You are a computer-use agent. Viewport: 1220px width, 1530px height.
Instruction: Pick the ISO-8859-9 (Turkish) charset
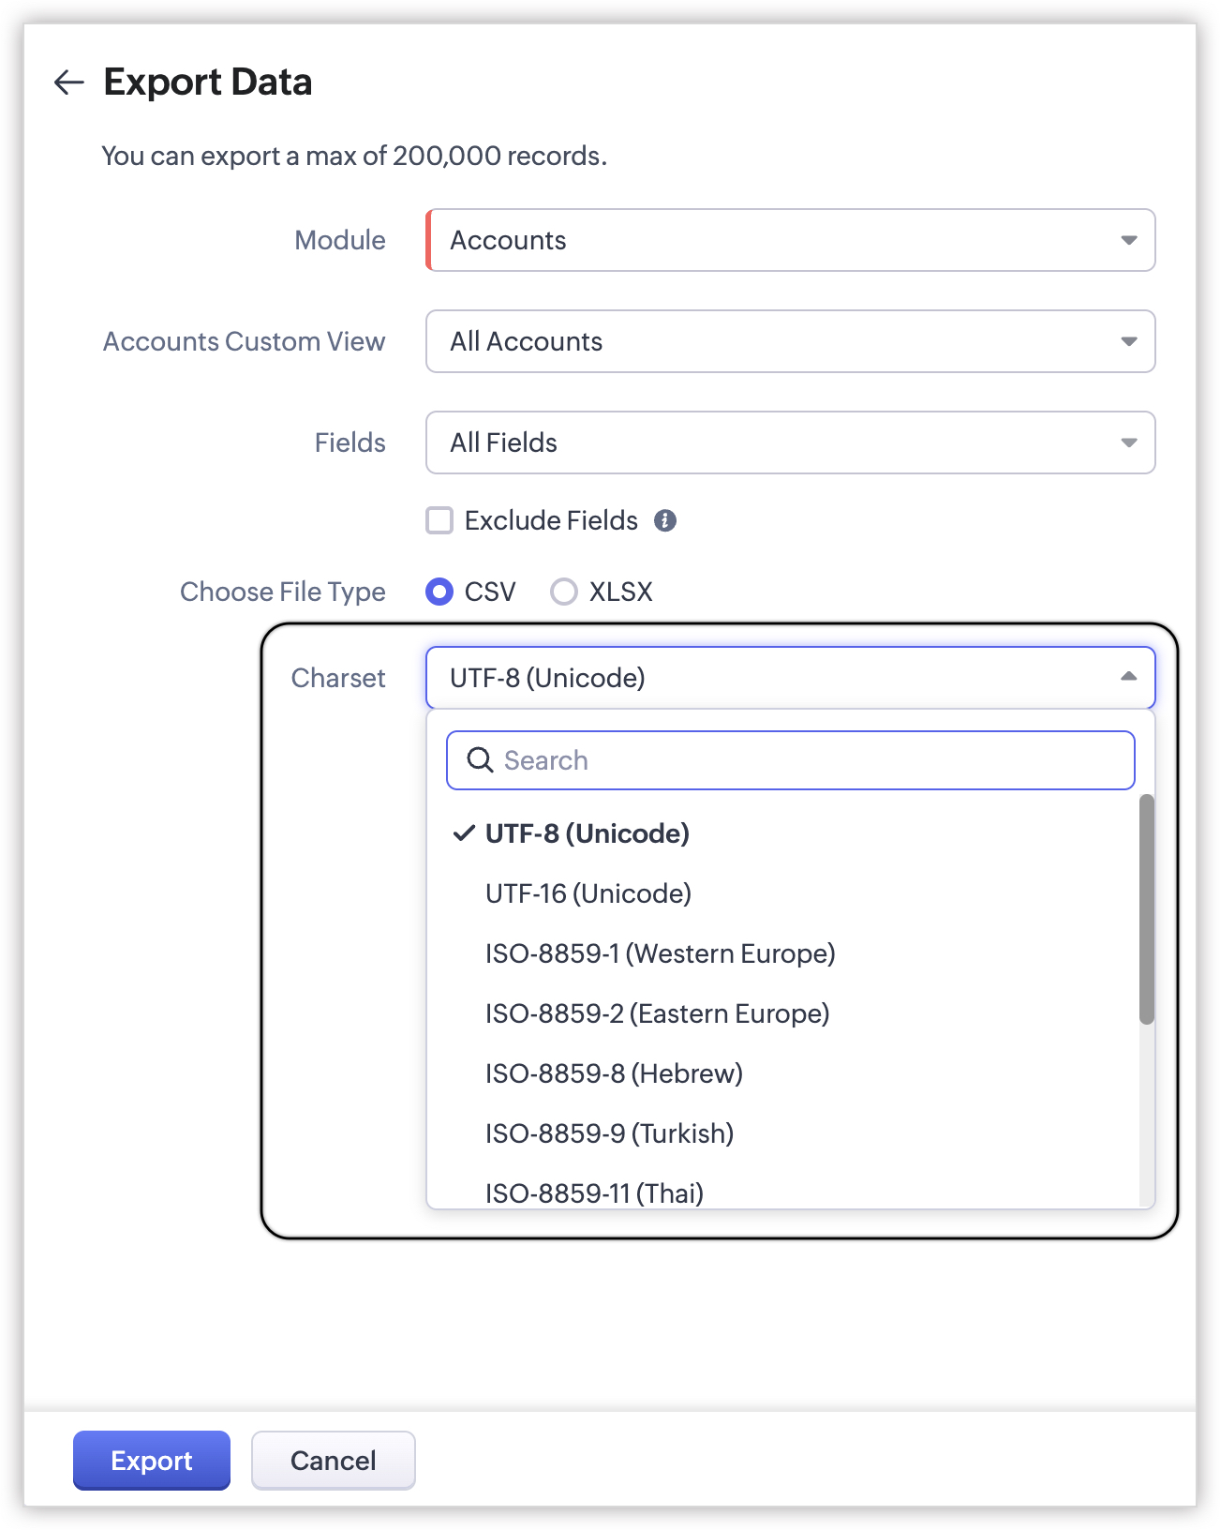click(x=609, y=1133)
